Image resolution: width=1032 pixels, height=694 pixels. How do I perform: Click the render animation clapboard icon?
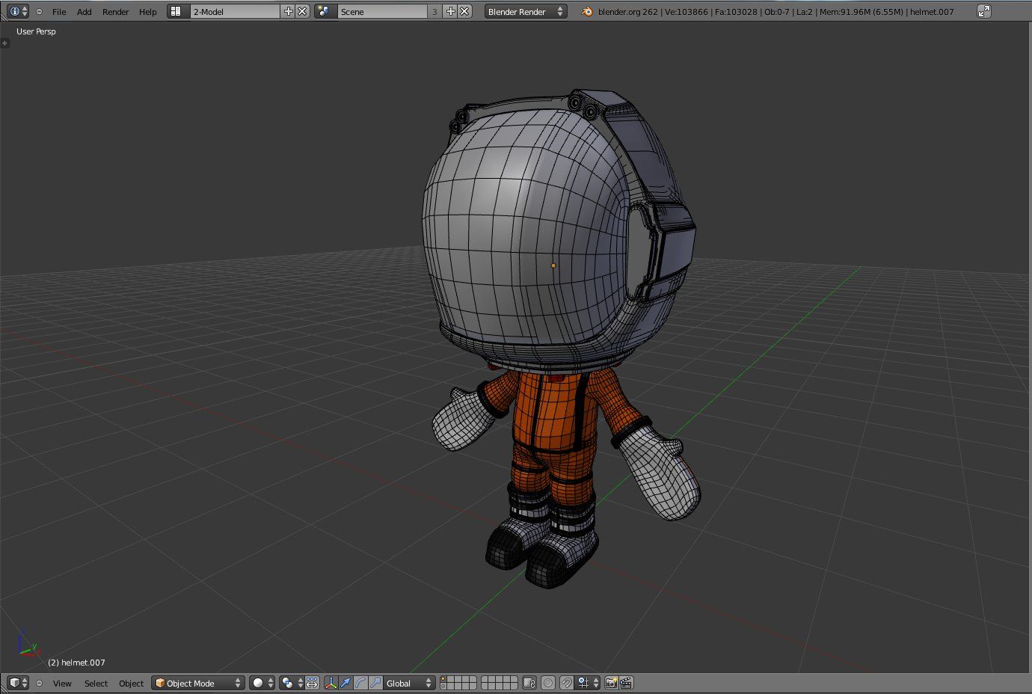coord(626,683)
